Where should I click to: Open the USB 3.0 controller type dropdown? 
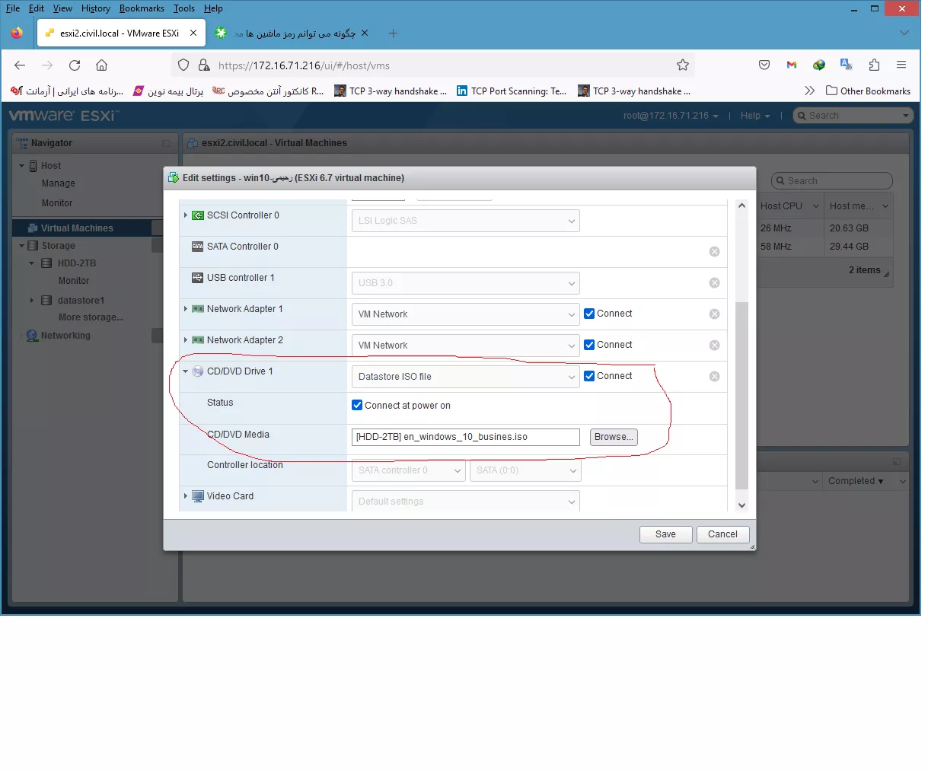coord(465,283)
